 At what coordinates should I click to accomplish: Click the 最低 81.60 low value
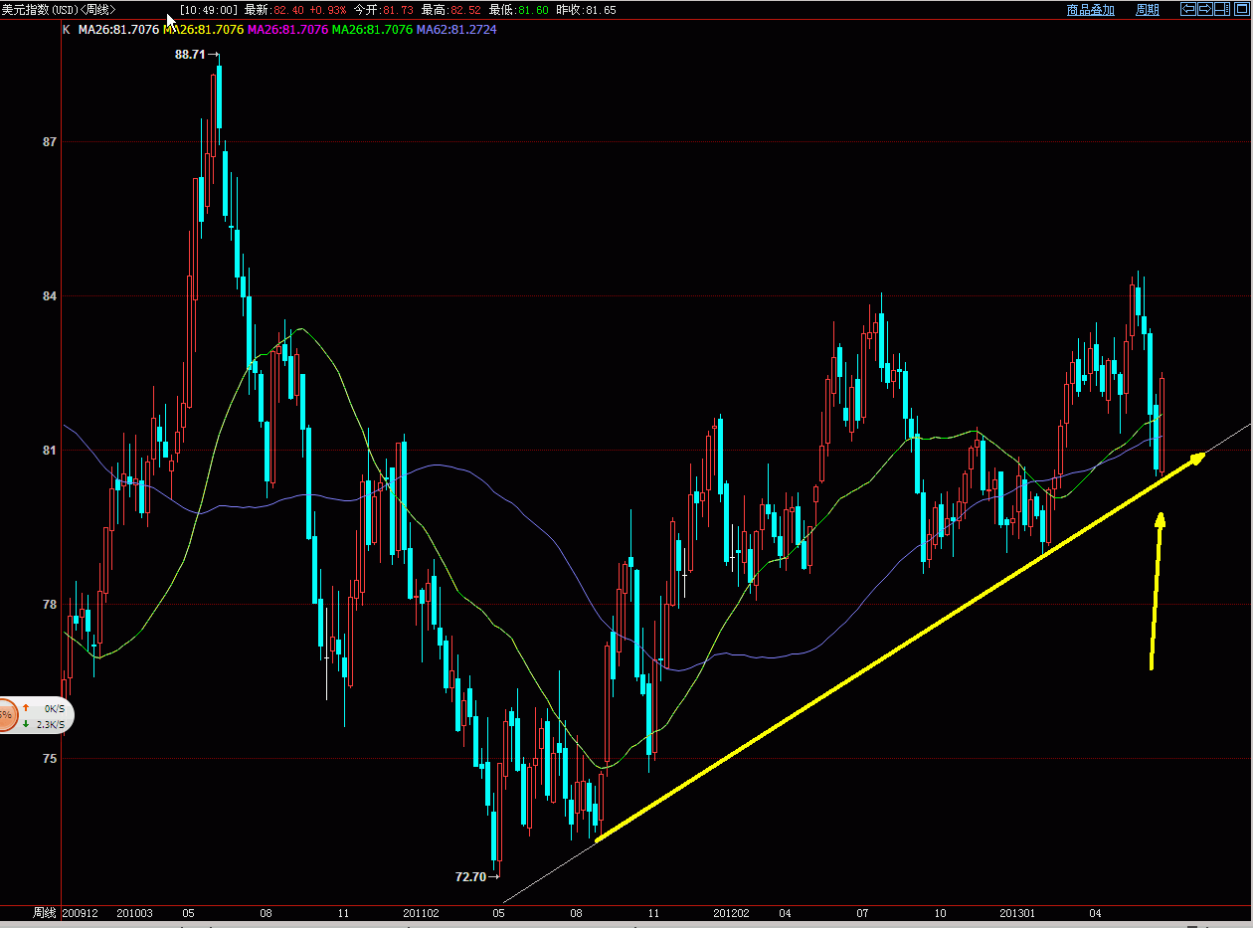(x=518, y=10)
